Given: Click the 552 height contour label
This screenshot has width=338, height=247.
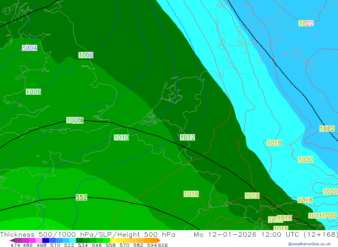Looking at the screenshot, I should coord(81,197).
